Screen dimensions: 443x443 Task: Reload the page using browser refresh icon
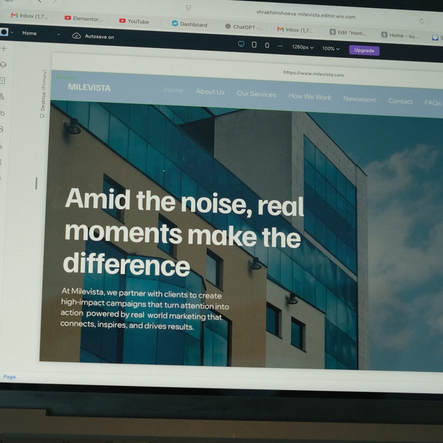422,21
